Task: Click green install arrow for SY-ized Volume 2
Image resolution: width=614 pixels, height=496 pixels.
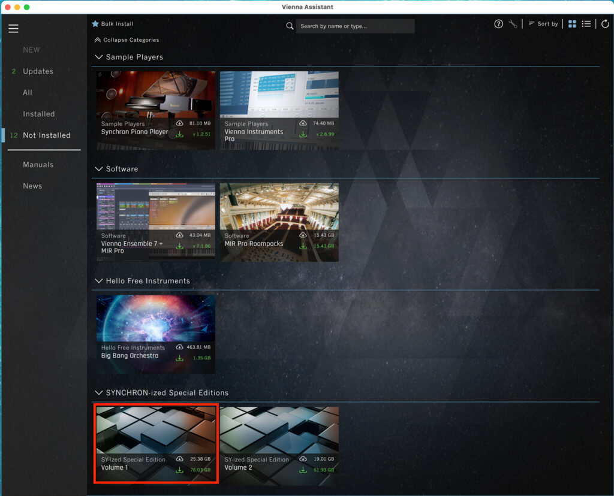Action: click(x=303, y=470)
